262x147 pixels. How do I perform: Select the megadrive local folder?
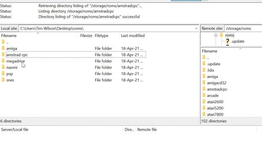coord(16,61)
